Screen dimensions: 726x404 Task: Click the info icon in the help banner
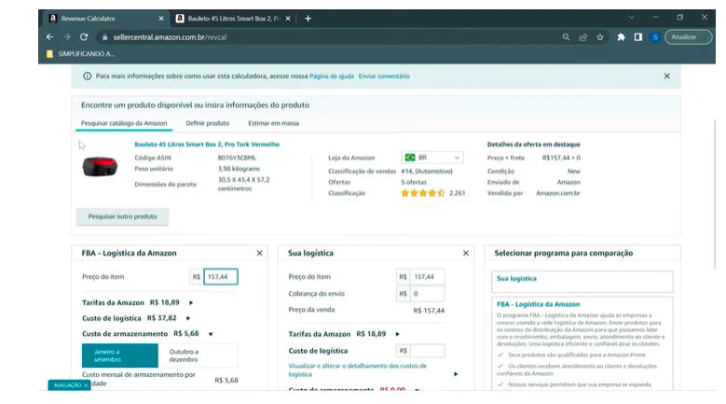tap(87, 76)
